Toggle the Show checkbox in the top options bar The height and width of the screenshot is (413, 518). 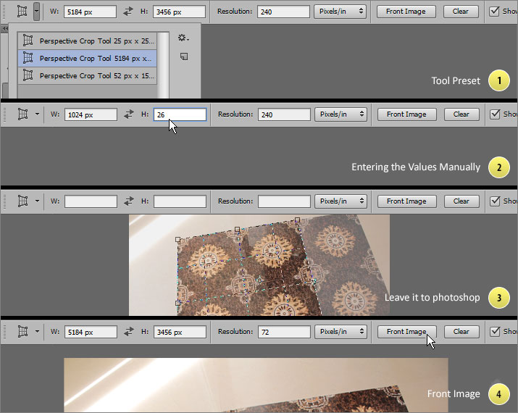495,12
